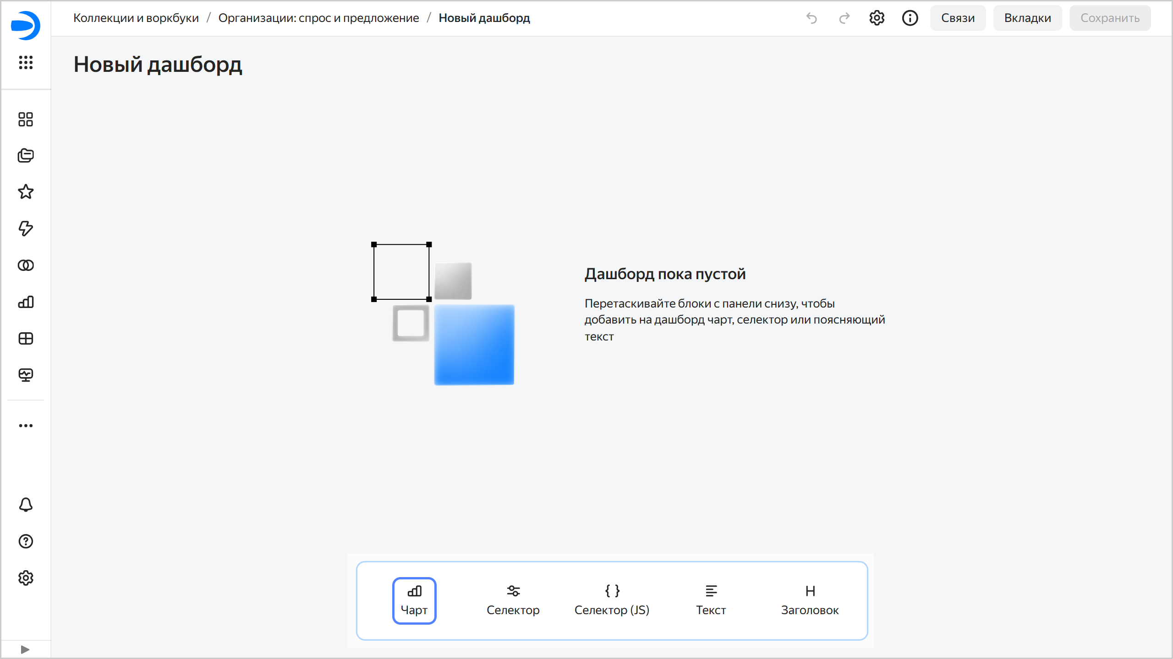Expand the sidebar with bottom arrow
This screenshot has width=1173, height=659.
tap(25, 649)
